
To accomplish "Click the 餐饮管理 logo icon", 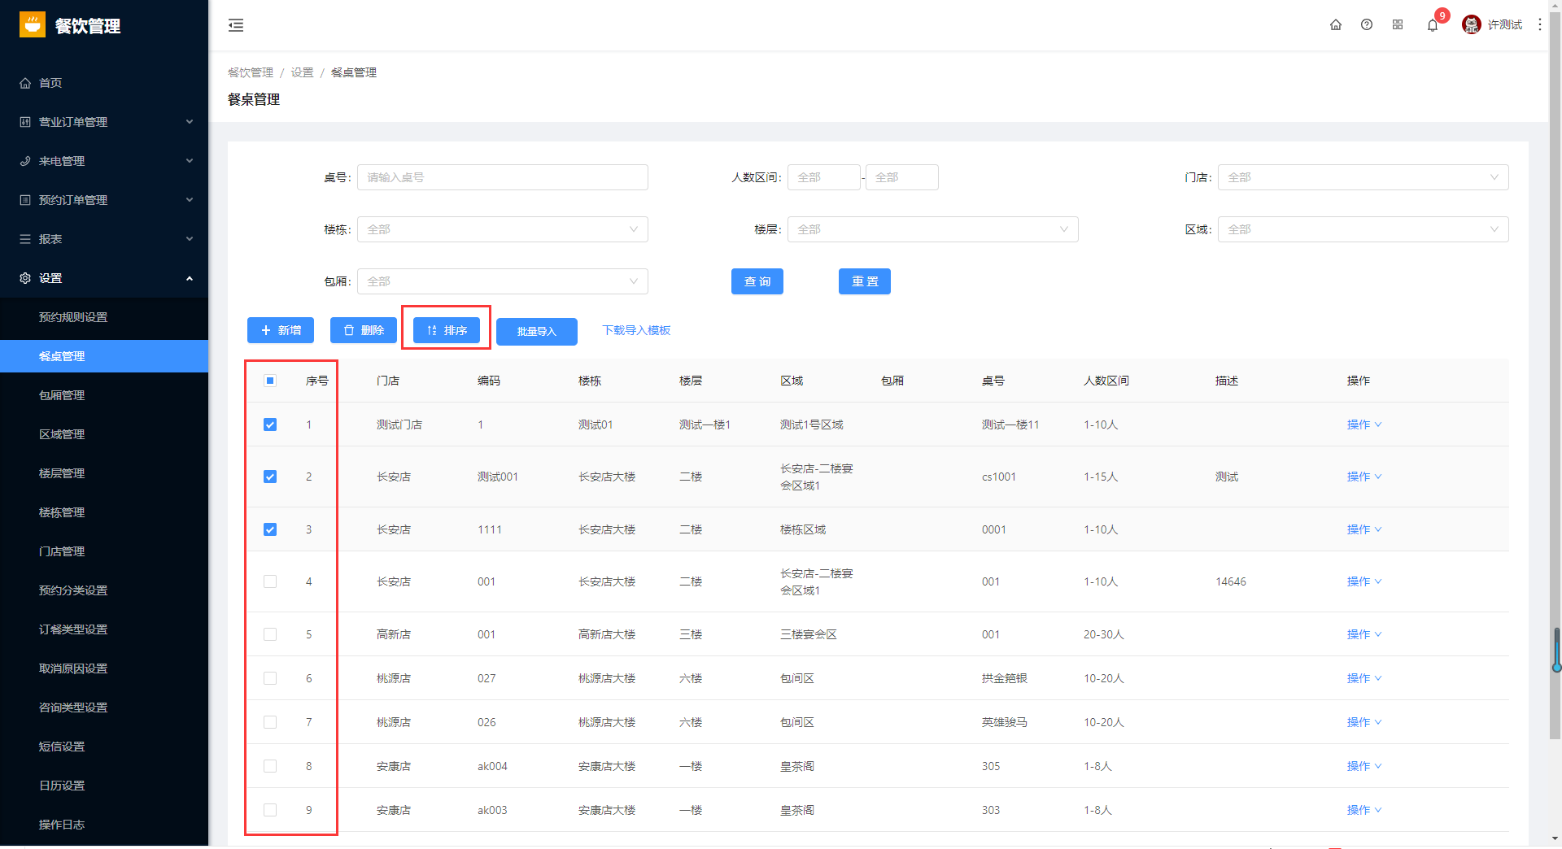I will pyautogui.click(x=33, y=25).
